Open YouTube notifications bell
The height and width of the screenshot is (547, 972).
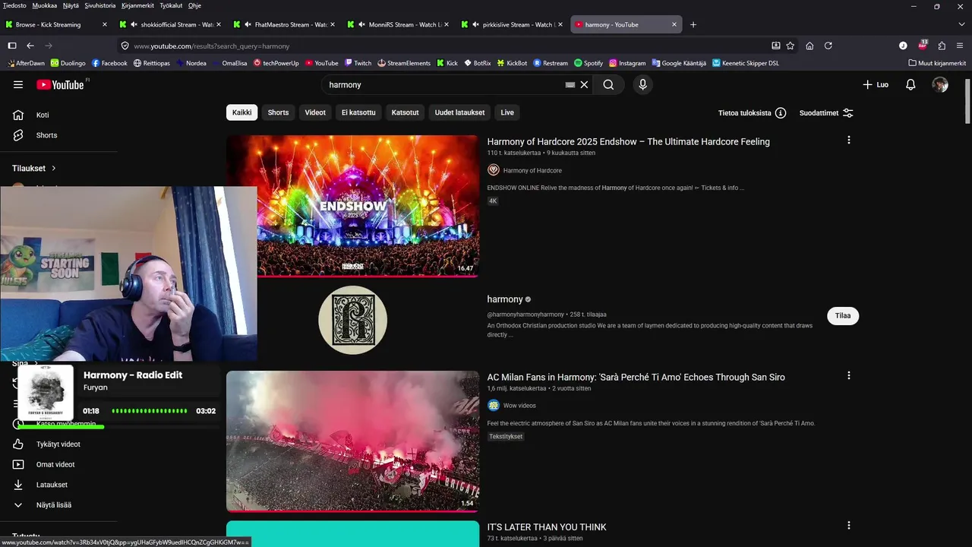tap(910, 85)
